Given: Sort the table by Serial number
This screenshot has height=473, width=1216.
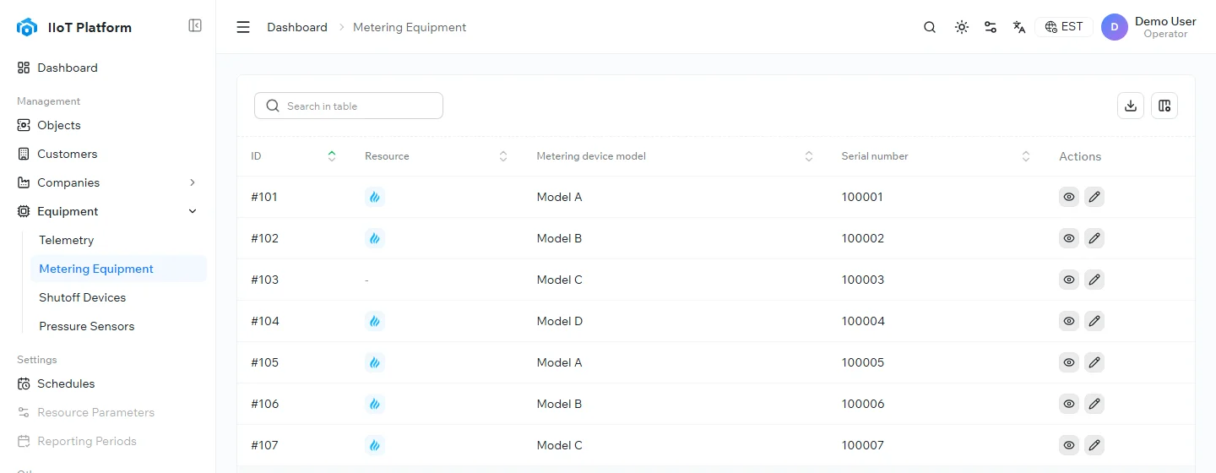Looking at the screenshot, I should tap(1026, 156).
